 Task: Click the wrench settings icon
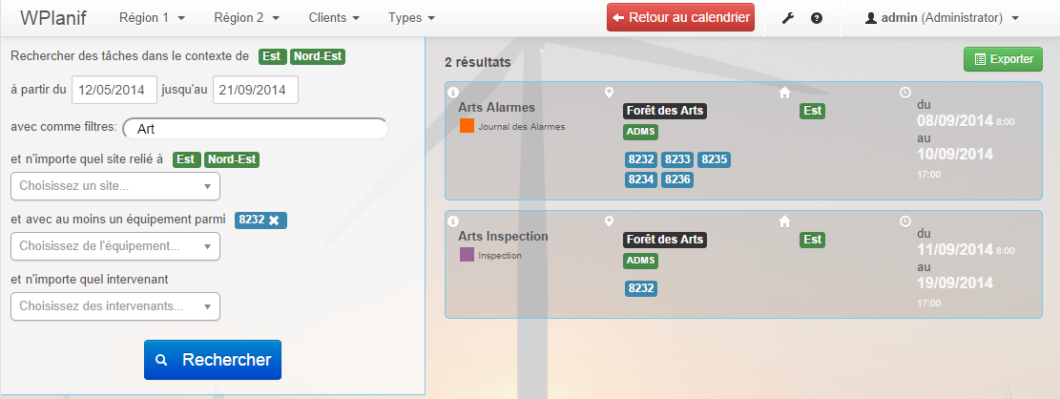[x=788, y=18]
